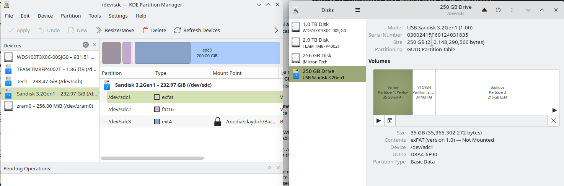Select 256 GB Disk JMicron Tech

[328, 58]
